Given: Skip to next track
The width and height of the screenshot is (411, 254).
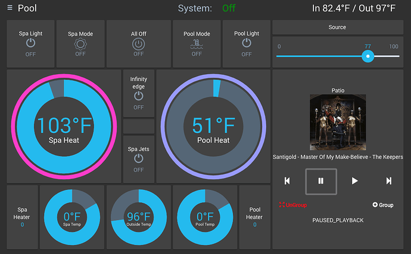Looking at the screenshot, I should click(389, 181).
